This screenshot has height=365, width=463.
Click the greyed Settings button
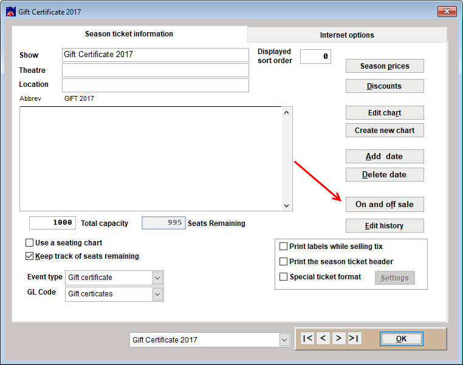(x=395, y=278)
